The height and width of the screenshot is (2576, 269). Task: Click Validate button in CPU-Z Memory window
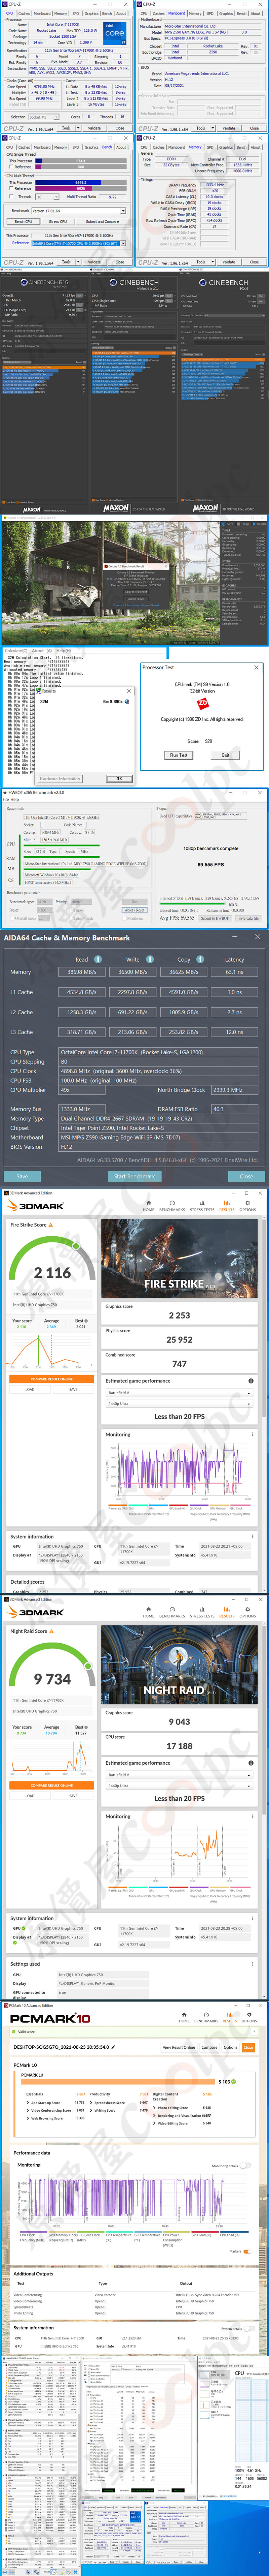coord(228,262)
